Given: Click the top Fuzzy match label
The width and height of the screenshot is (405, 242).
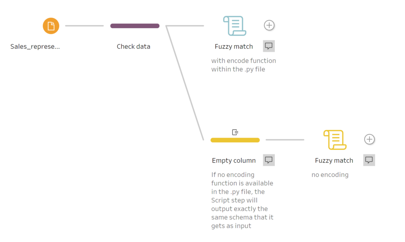Looking at the screenshot, I should point(234,47).
